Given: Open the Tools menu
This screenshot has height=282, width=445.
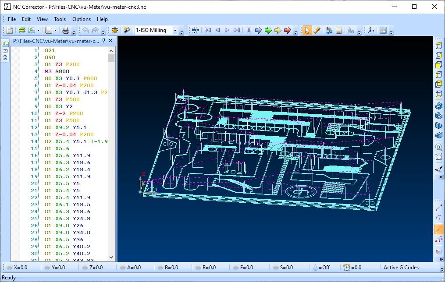Looking at the screenshot, I should pos(60,19).
